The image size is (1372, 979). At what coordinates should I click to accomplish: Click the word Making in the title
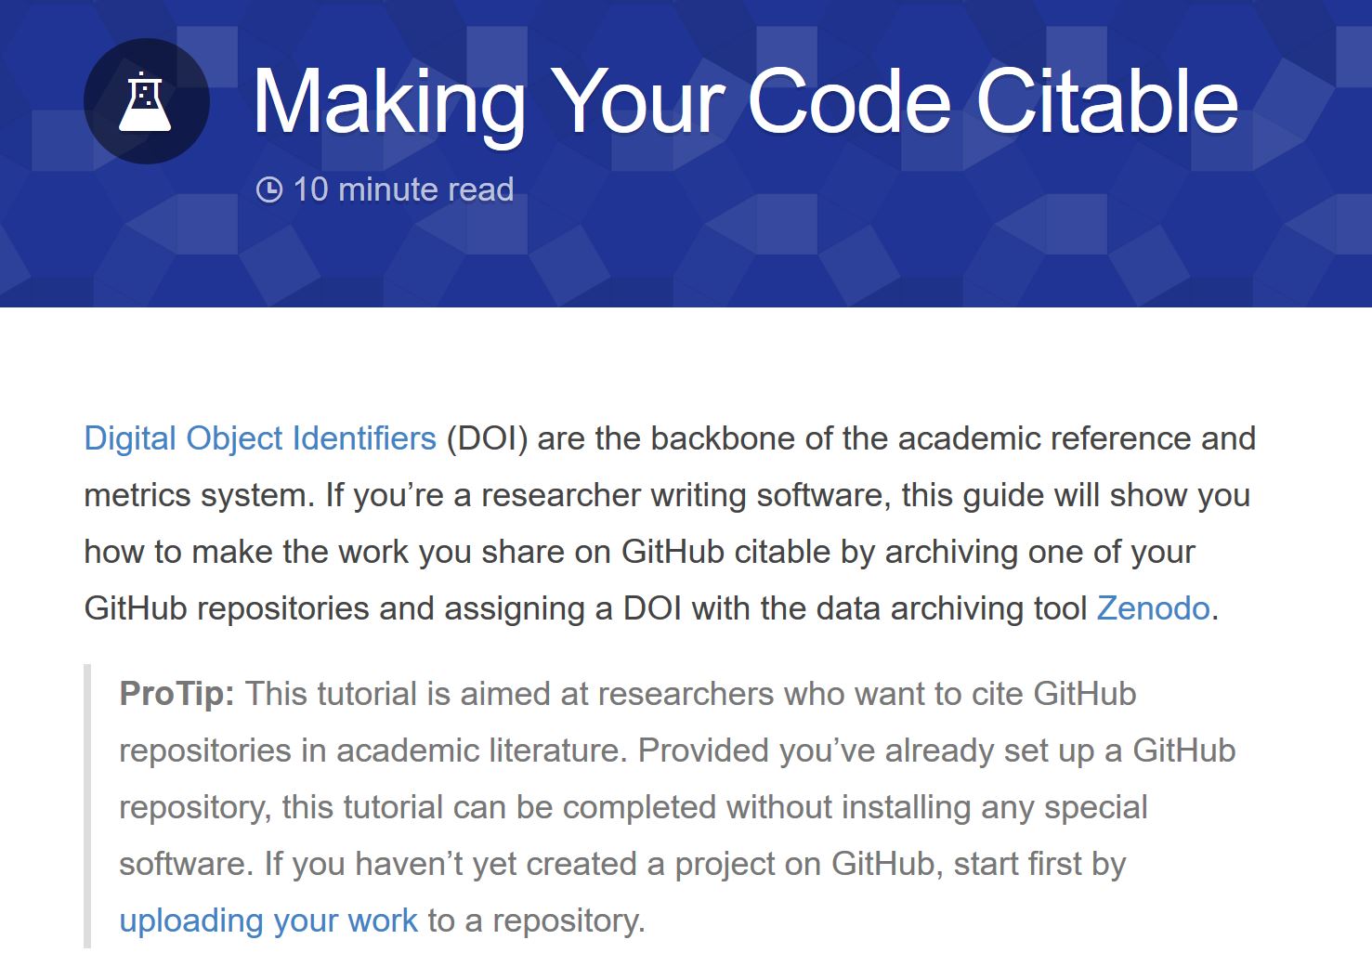coord(388,101)
